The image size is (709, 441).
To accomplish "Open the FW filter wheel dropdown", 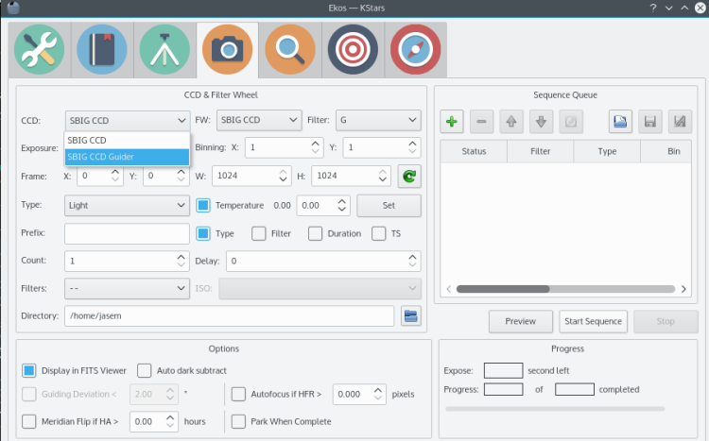I will [x=259, y=120].
